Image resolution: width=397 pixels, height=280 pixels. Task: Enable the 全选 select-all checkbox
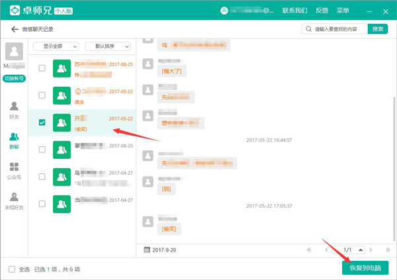tap(12, 269)
